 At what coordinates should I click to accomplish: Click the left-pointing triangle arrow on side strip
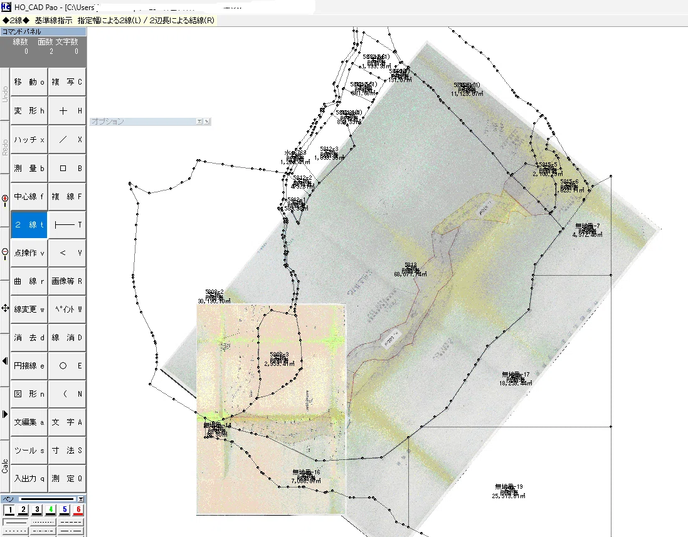click(5, 361)
